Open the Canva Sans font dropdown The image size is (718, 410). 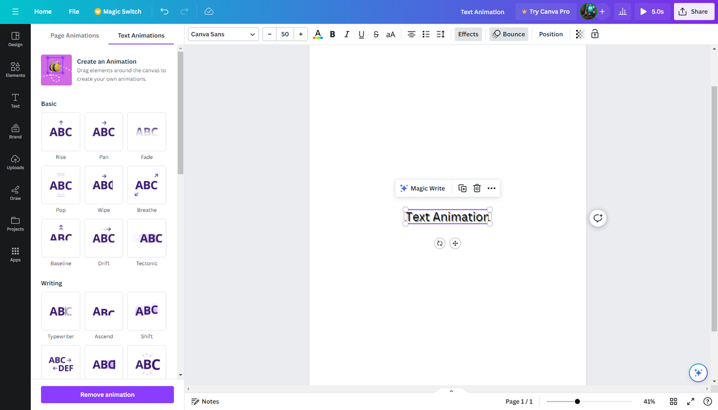[x=223, y=34]
